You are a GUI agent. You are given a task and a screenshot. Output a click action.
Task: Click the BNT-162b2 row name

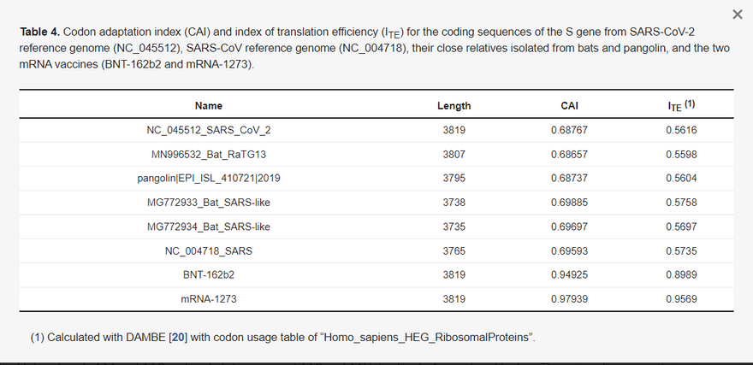(209, 275)
